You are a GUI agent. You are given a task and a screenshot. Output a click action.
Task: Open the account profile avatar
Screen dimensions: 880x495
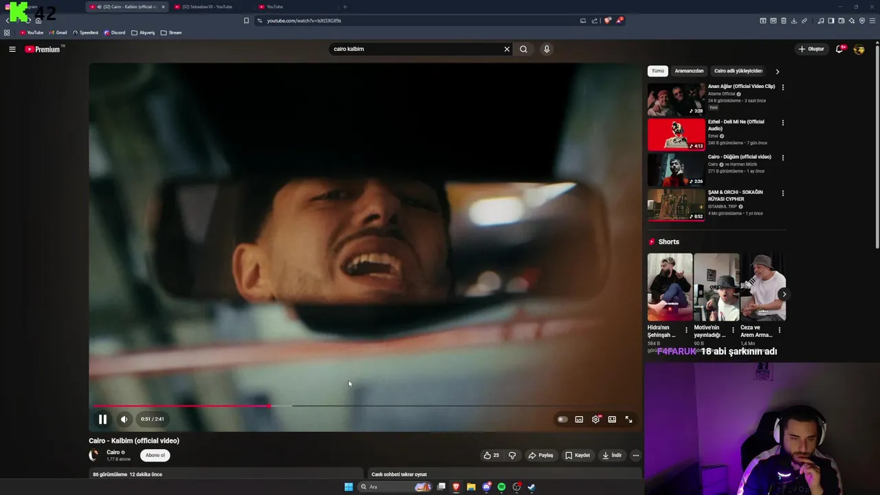pyautogui.click(x=859, y=49)
